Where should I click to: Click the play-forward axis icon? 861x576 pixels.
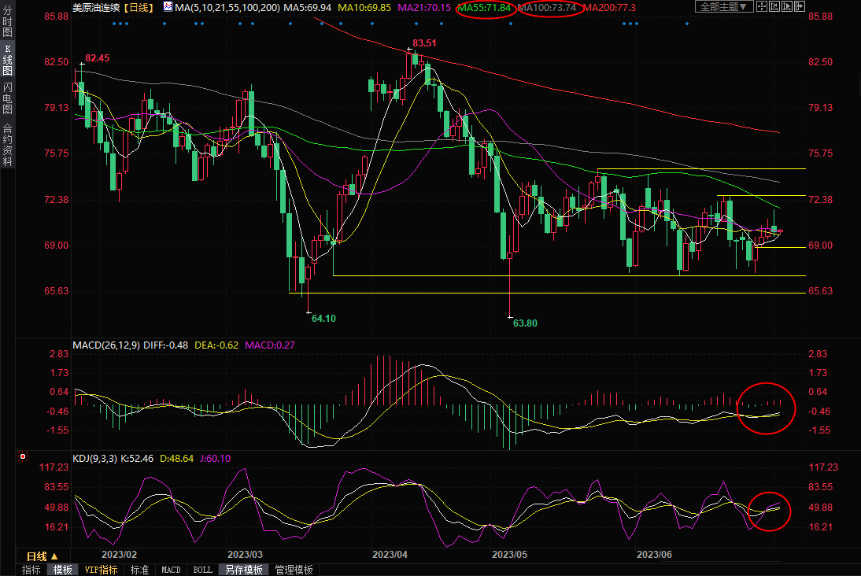click(787, 6)
